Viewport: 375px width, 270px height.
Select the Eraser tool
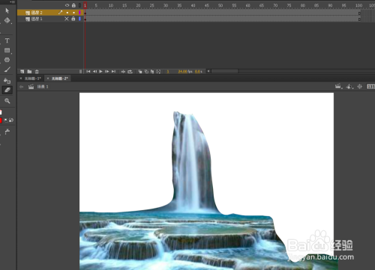[7, 90]
